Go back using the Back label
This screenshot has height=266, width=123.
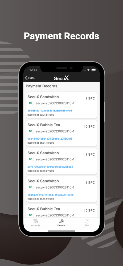pos(32,78)
